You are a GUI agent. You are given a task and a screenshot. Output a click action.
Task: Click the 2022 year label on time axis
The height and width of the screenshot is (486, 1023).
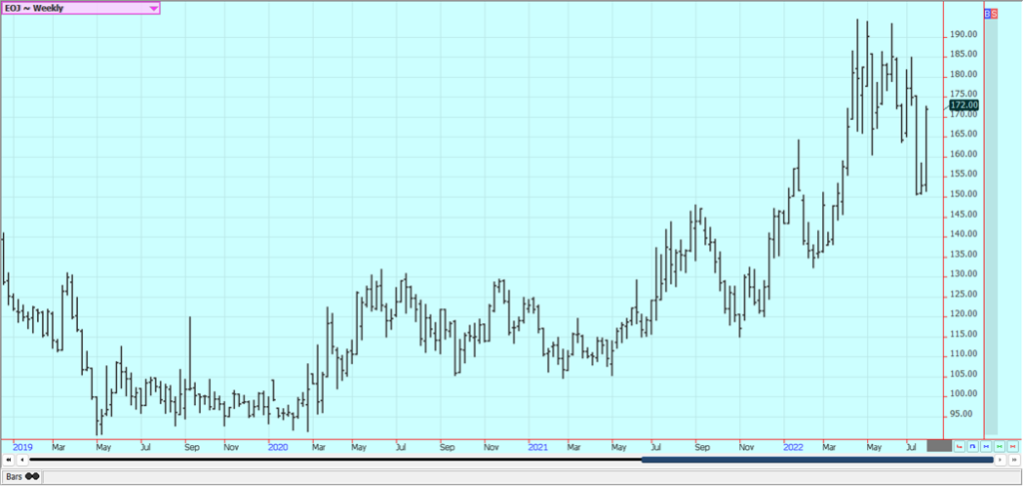coord(793,447)
